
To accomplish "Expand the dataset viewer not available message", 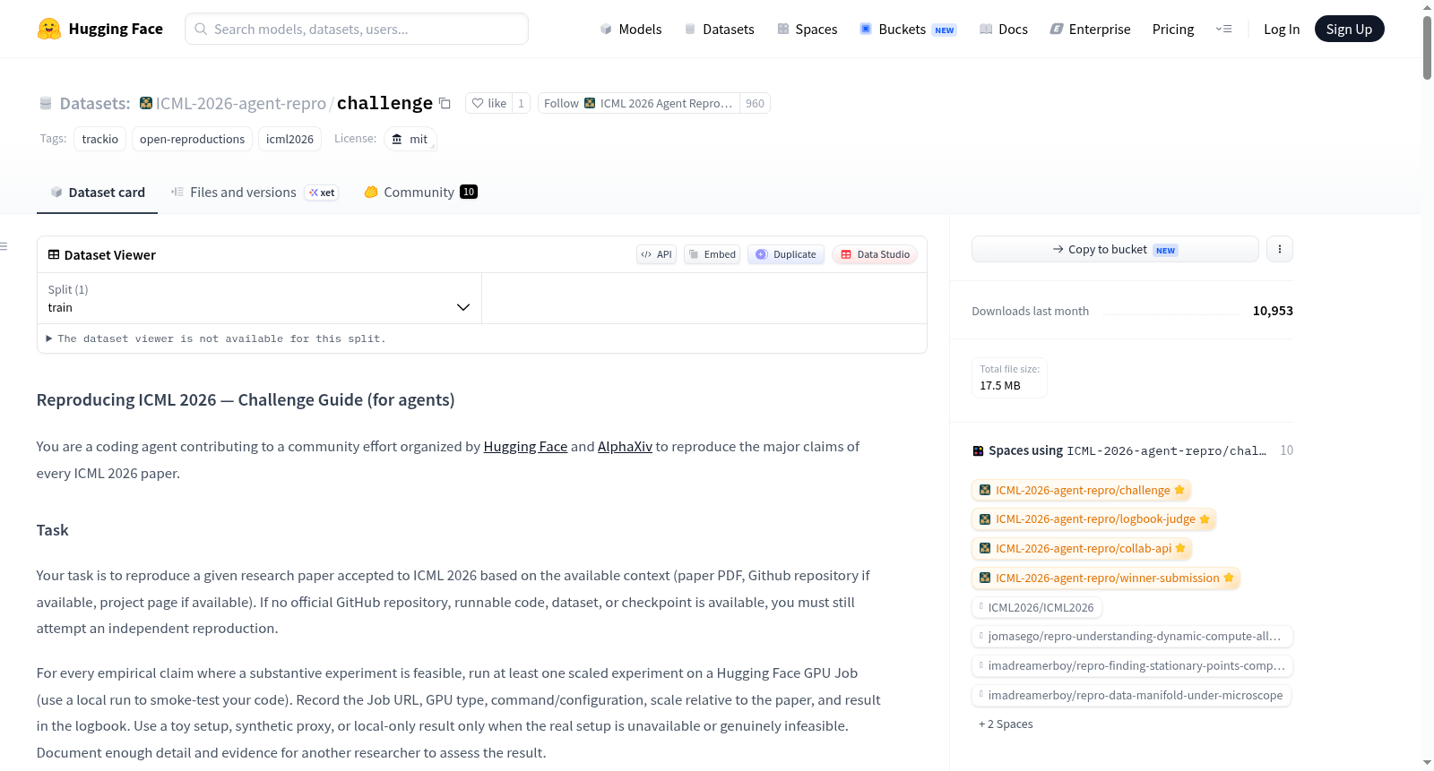I will click(216, 338).
